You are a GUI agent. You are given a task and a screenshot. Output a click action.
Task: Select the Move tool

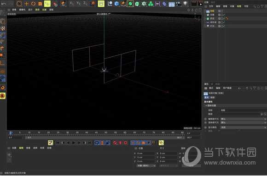click(26, 4)
